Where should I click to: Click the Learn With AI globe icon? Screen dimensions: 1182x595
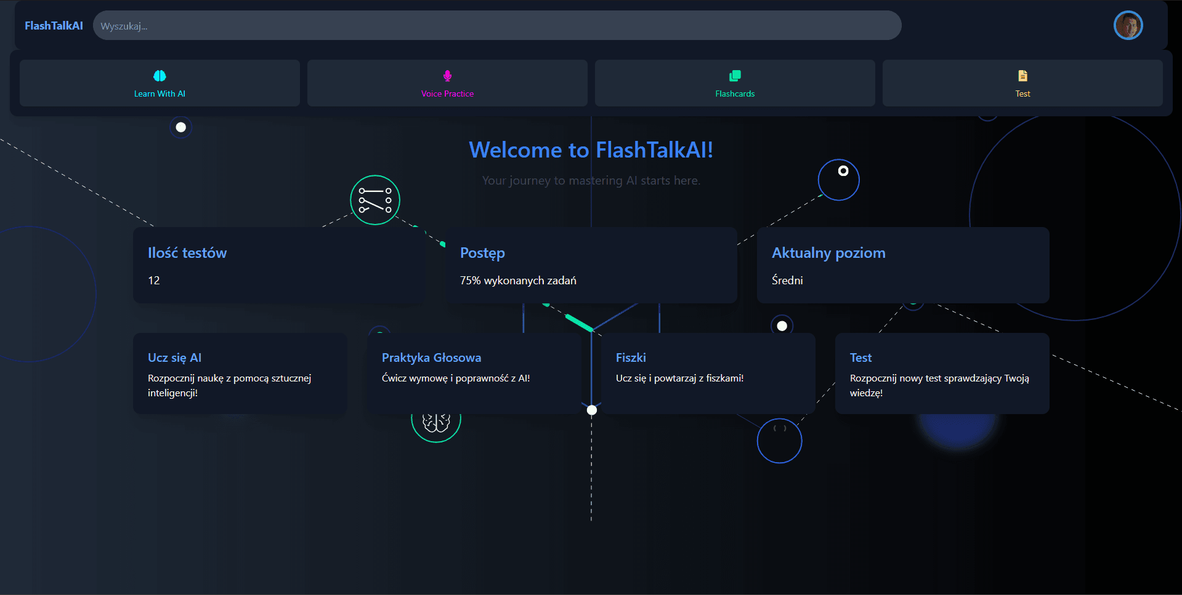tap(159, 76)
